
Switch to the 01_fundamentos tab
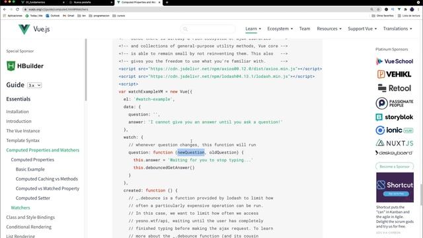pos(43,2)
